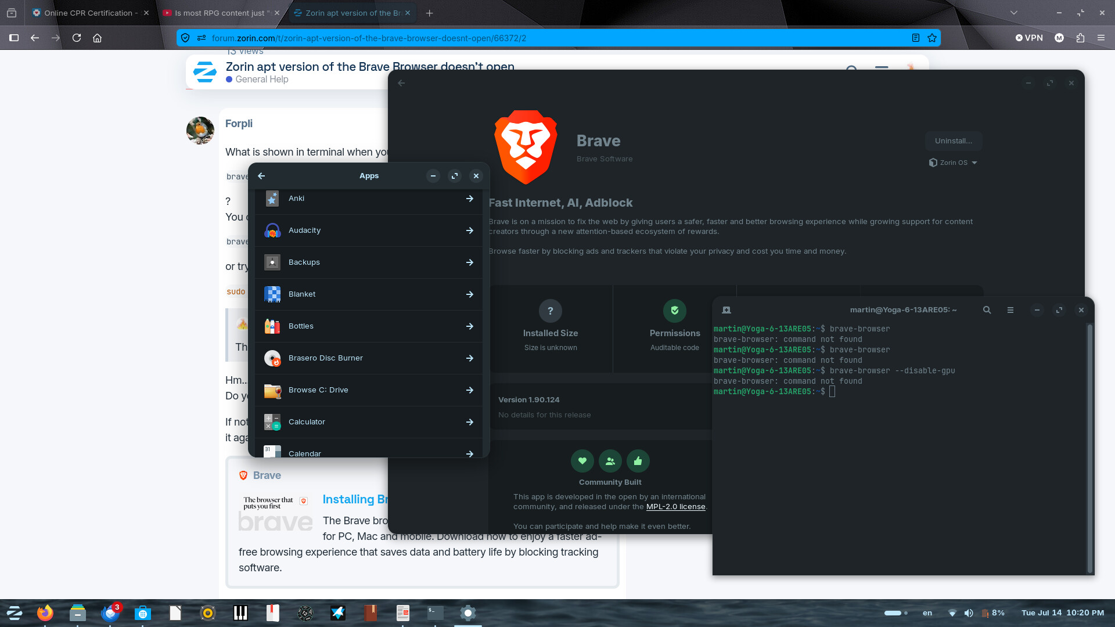Click the Uninstall button for Brave
Image resolution: width=1115 pixels, height=627 pixels.
click(954, 141)
